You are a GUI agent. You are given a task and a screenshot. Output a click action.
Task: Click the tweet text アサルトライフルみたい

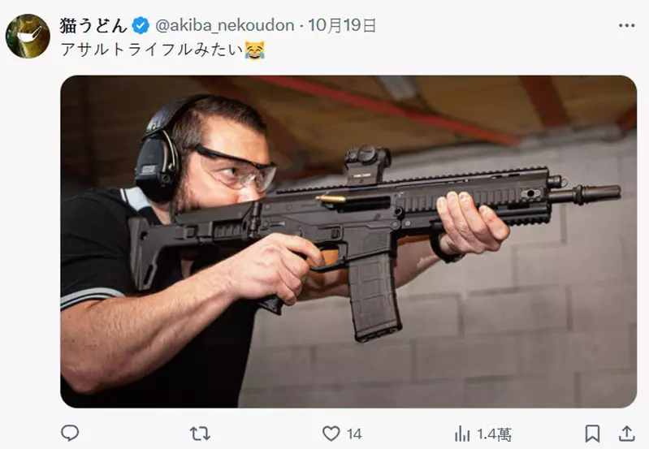(x=152, y=50)
